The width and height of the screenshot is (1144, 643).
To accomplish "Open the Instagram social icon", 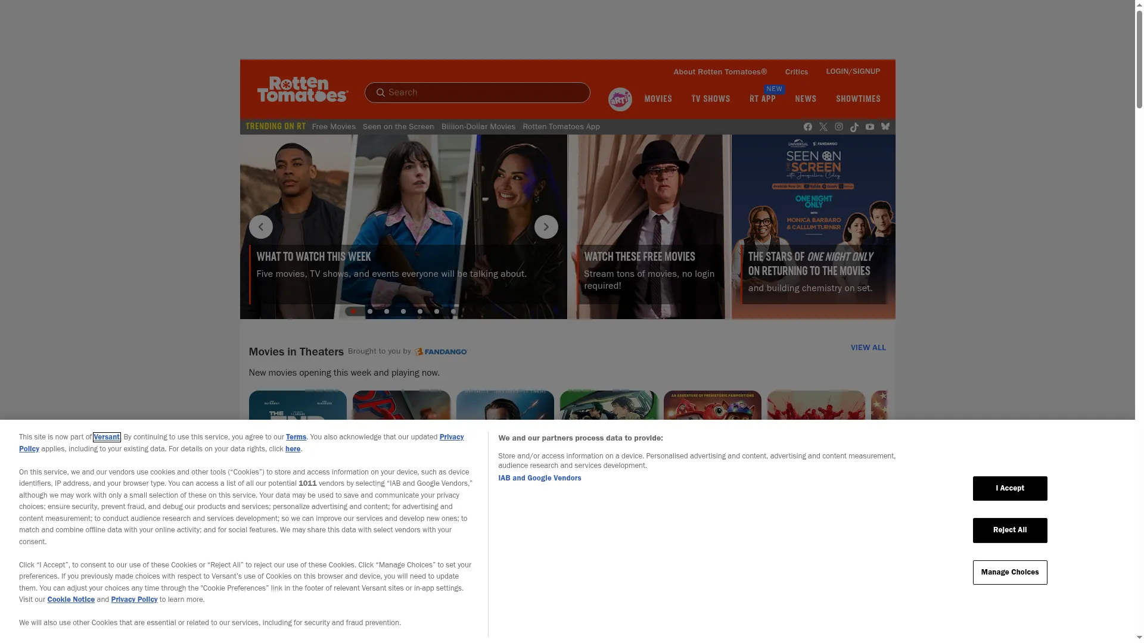I will click(838, 127).
